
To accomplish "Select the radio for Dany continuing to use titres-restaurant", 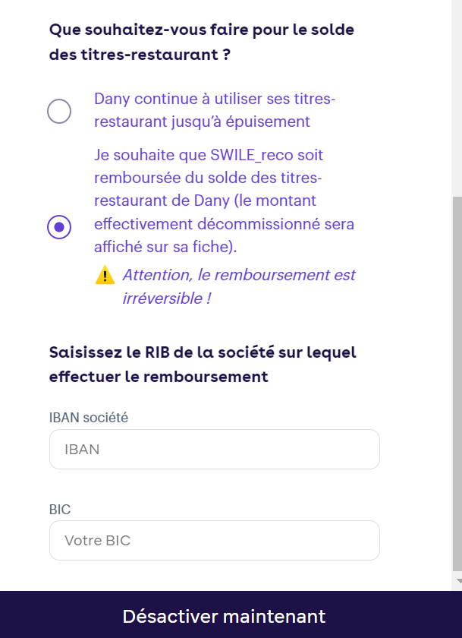I will [59, 111].
